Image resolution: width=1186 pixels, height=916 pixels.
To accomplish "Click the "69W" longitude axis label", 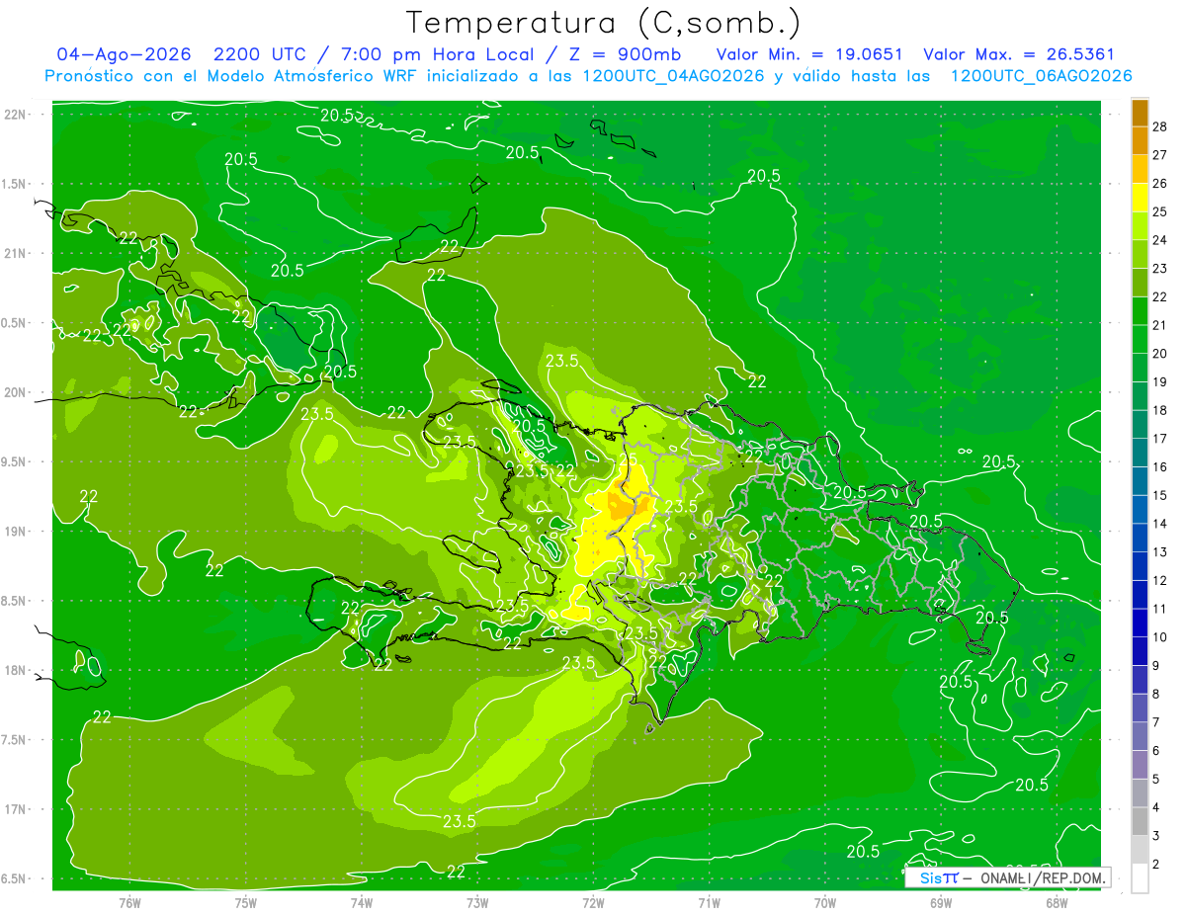I will 941,902.
